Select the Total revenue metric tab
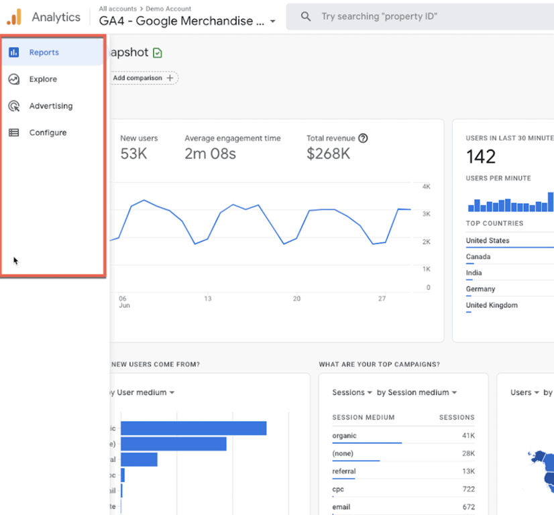 (x=337, y=148)
